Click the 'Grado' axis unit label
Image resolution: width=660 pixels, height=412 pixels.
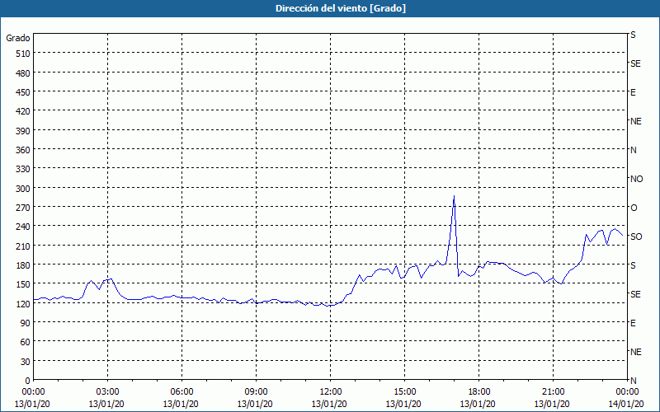[x=18, y=38]
